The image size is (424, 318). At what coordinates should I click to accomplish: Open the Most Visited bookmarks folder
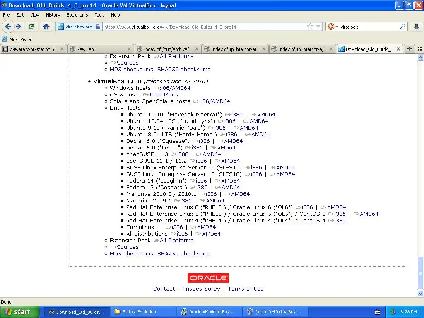coord(17,39)
